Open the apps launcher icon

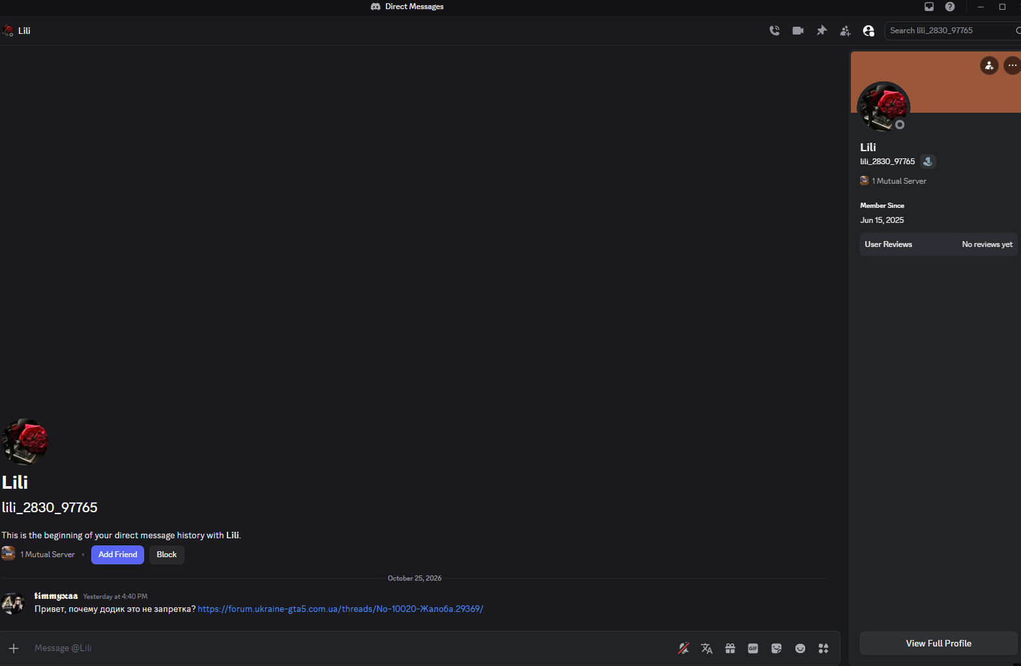click(x=823, y=648)
